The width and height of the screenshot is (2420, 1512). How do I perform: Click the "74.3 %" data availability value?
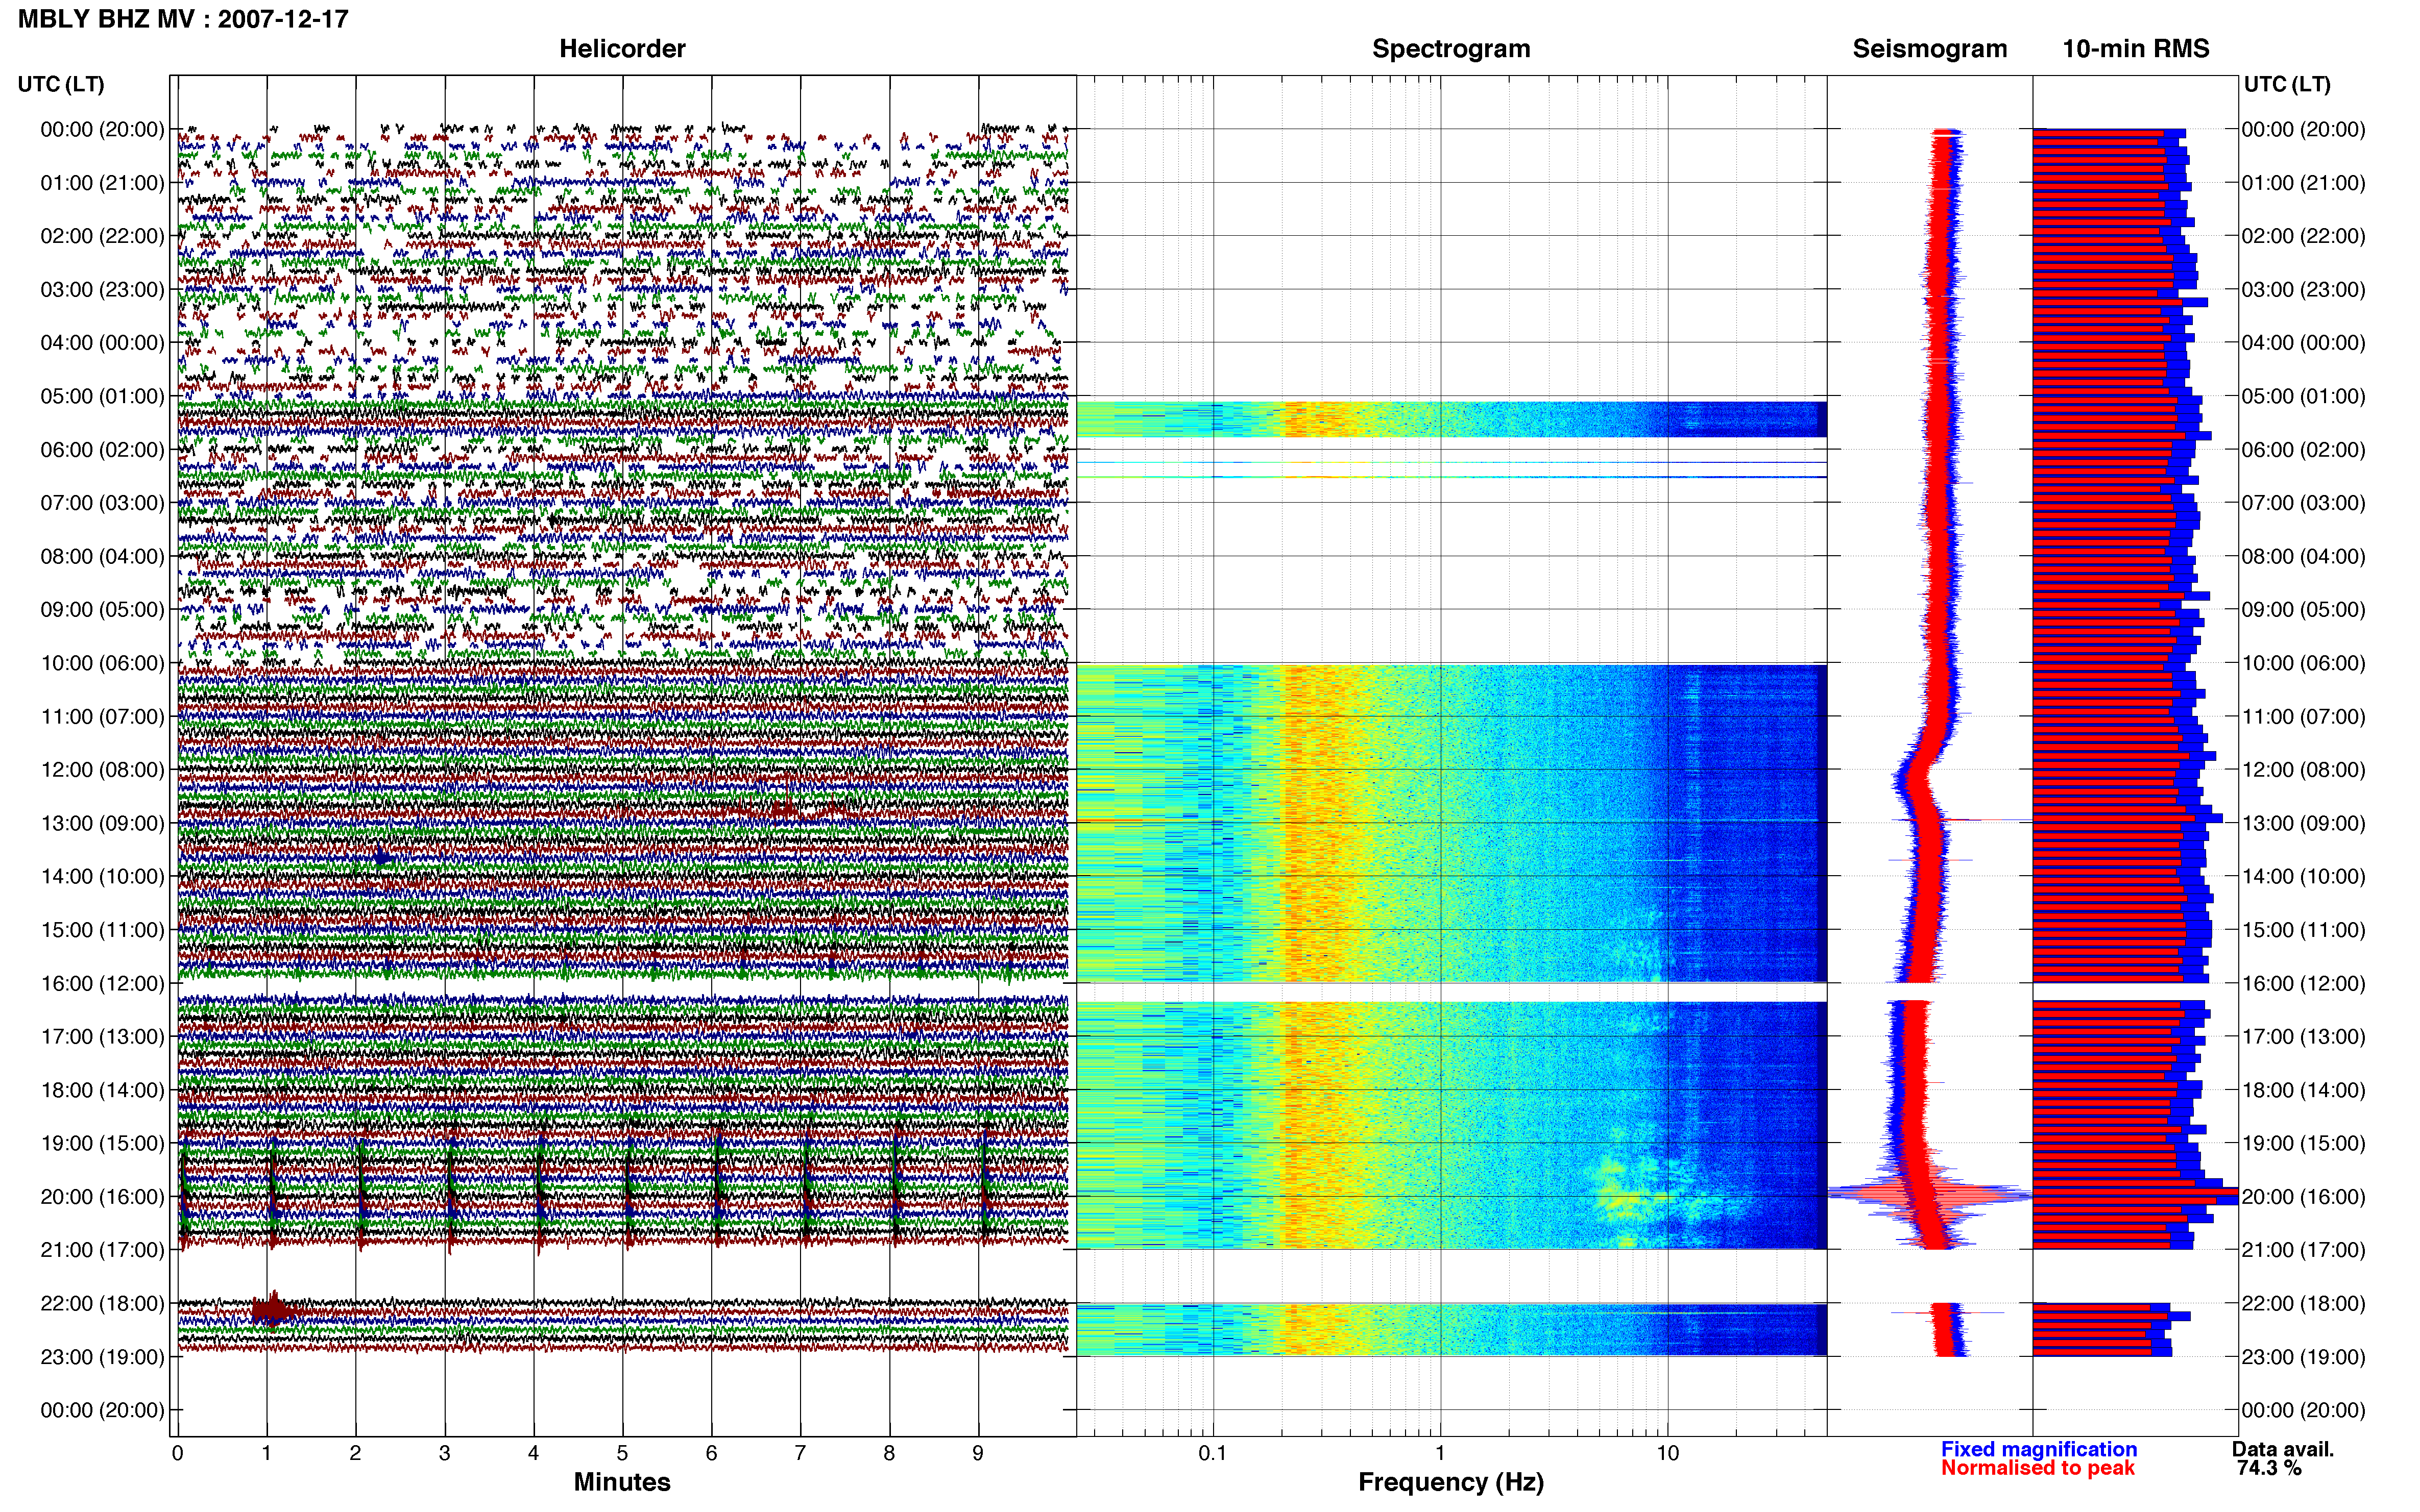[x=2269, y=1468]
